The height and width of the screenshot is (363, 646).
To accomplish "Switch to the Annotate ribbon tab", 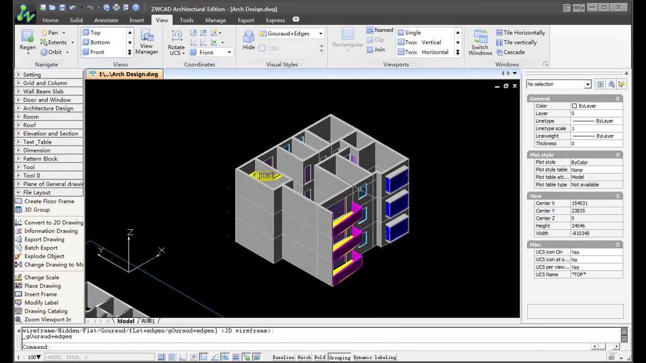I will (x=106, y=20).
